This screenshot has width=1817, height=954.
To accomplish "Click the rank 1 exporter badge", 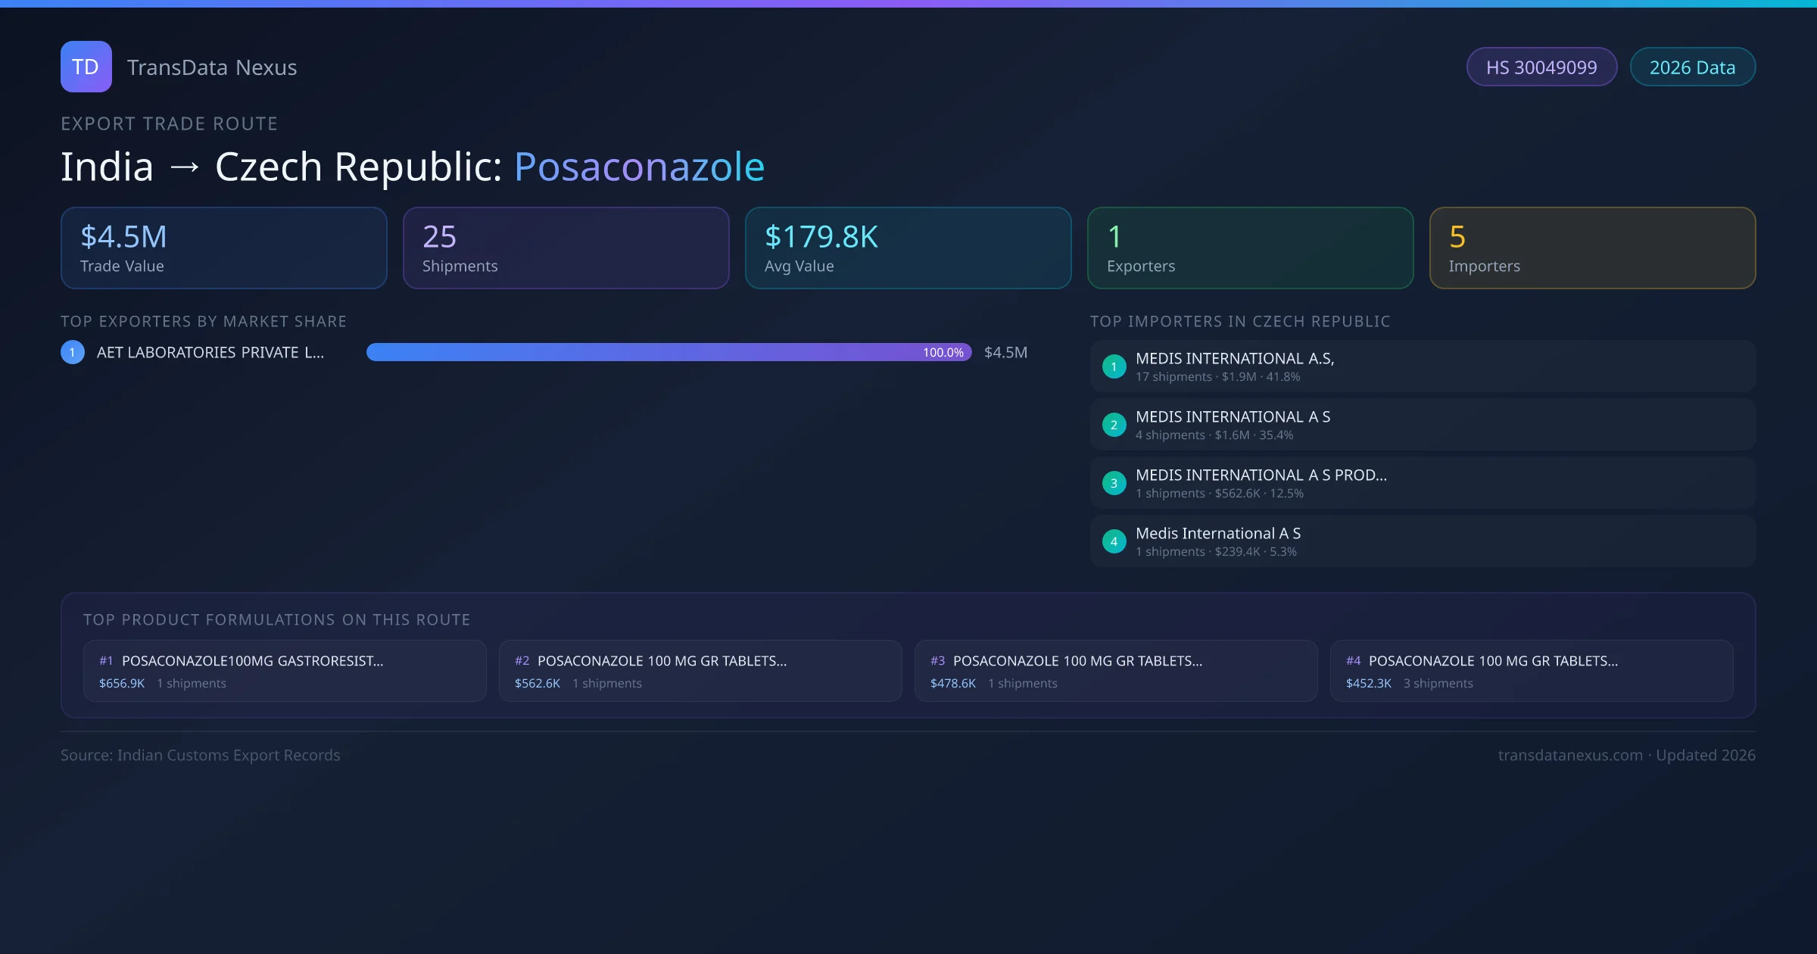I will tap(73, 352).
